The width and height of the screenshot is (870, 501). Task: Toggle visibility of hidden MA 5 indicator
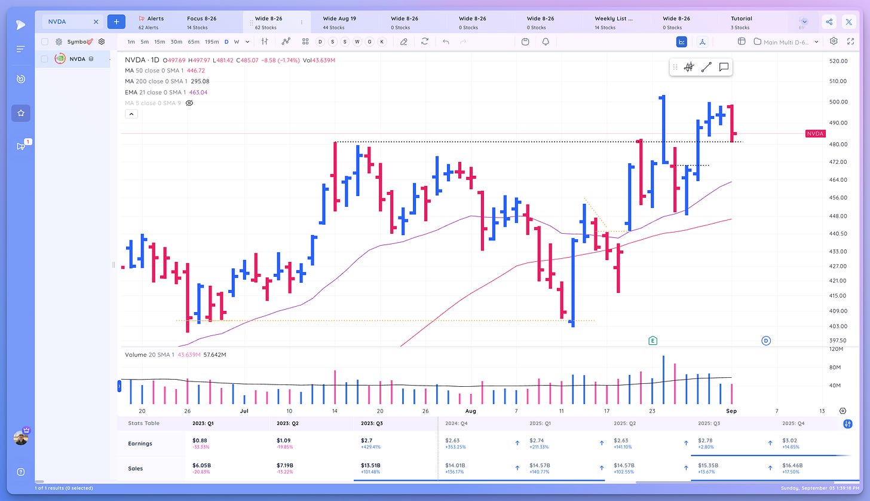(189, 103)
